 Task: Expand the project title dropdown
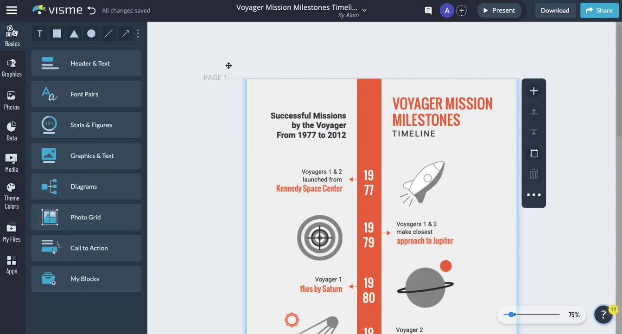pyautogui.click(x=364, y=10)
